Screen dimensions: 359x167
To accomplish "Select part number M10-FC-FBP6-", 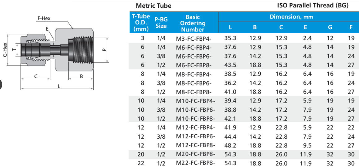I will (x=195, y=110).
